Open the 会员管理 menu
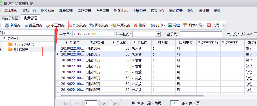Image resolution: width=257 pixels, height=106 pixels. click(x=103, y=11)
